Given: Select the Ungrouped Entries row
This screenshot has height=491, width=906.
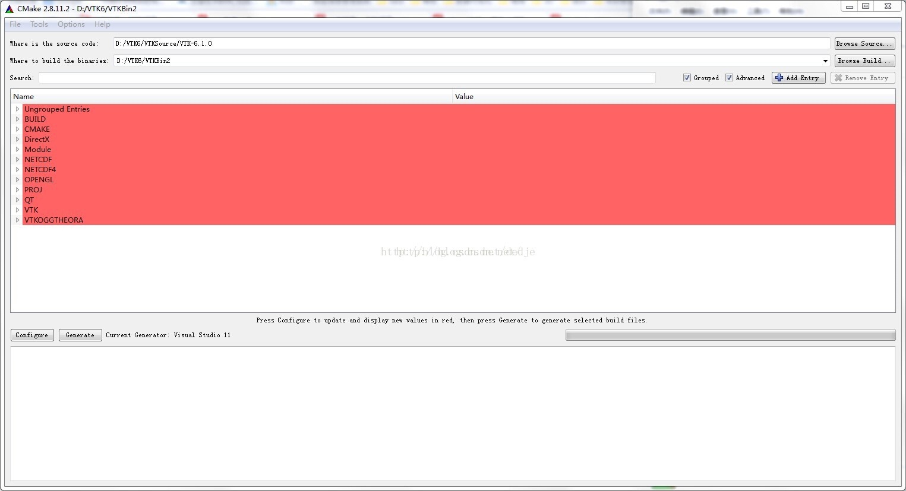Looking at the screenshot, I should tap(459, 109).
